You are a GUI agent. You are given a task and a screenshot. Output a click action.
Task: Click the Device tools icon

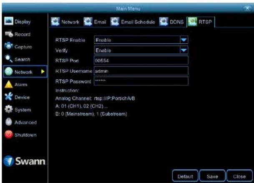(x=9, y=96)
